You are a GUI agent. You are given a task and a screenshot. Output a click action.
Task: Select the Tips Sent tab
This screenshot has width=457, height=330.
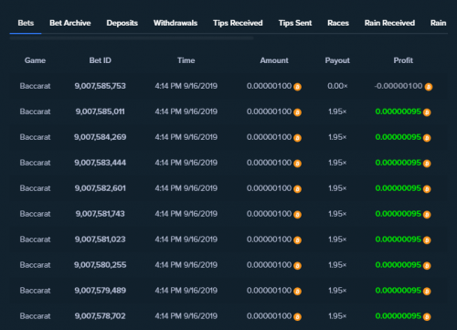(295, 23)
